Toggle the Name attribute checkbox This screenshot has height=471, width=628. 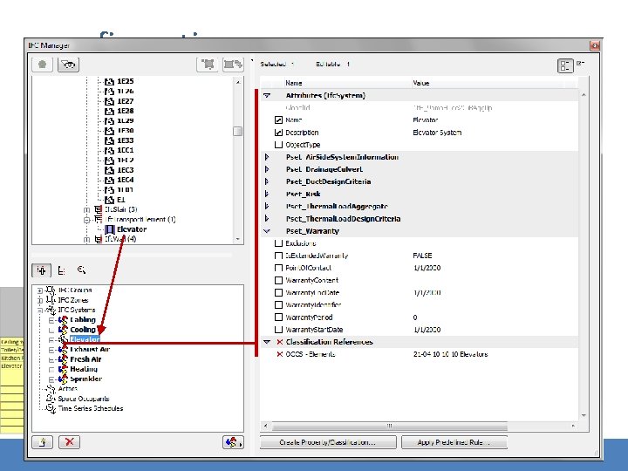(x=279, y=120)
